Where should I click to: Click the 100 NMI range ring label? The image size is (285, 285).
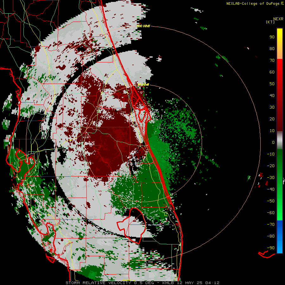click(143, 26)
